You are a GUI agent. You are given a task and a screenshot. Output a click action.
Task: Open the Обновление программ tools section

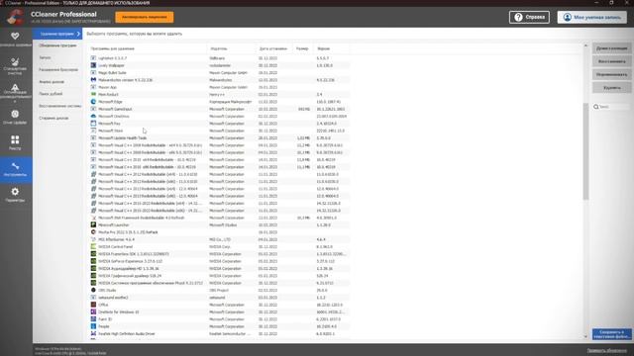pyautogui.click(x=57, y=45)
